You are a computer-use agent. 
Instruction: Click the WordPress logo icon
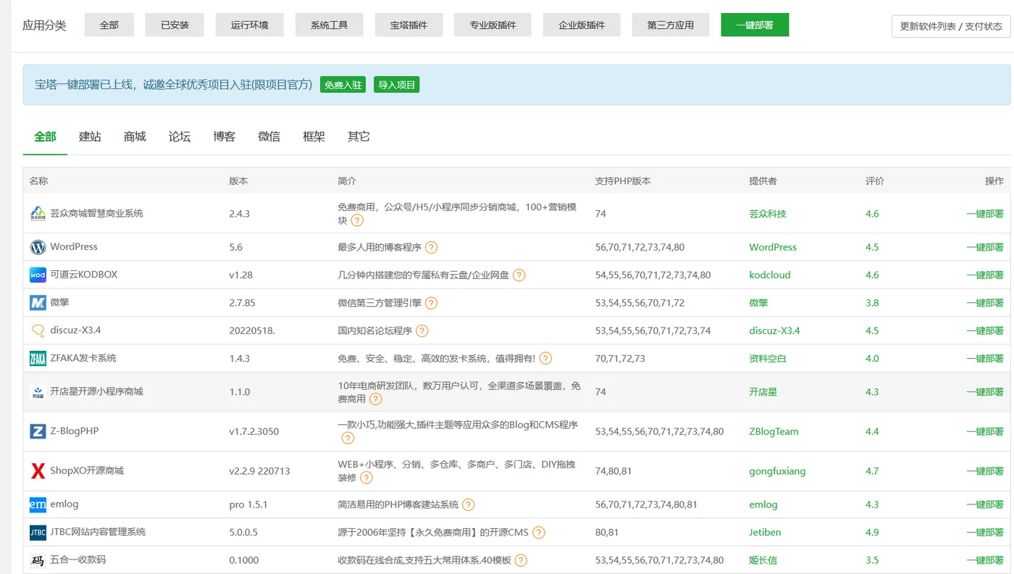click(38, 247)
